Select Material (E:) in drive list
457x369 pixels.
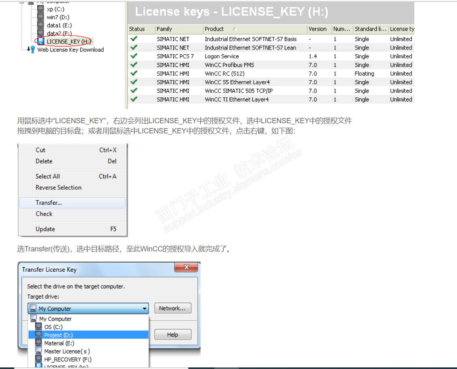point(88,343)
